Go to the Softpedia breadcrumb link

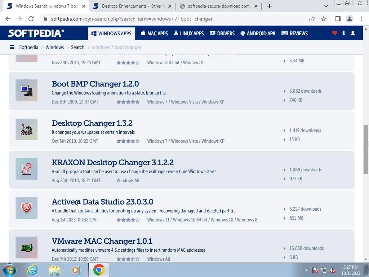coord(29,47)
